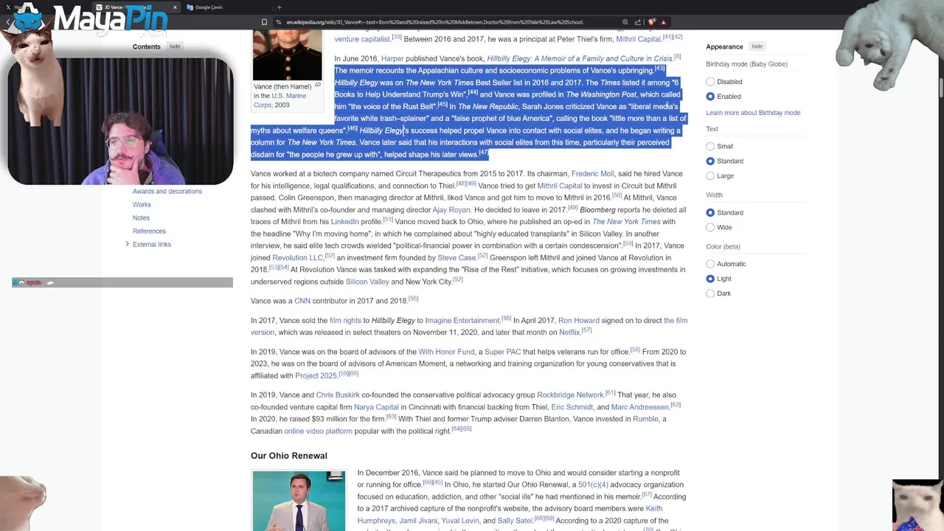
Task: Open a new tab with plus button
Action: (x=279, y=7)
